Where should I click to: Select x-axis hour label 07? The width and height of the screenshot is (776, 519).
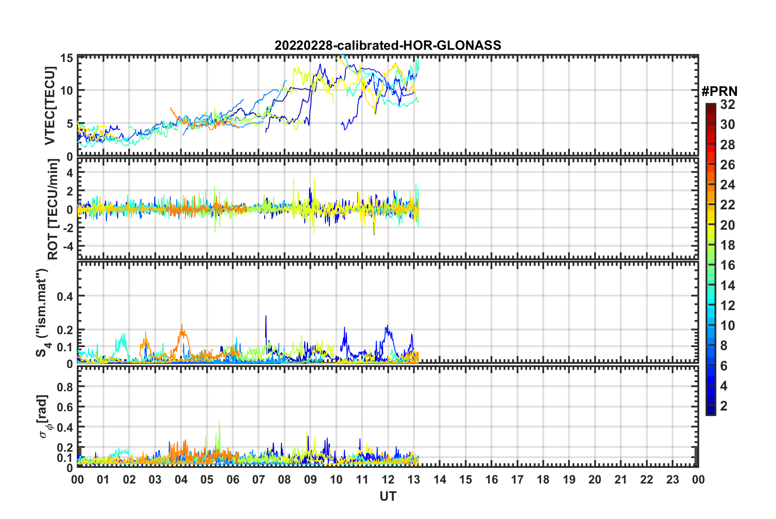coord(259,479)
